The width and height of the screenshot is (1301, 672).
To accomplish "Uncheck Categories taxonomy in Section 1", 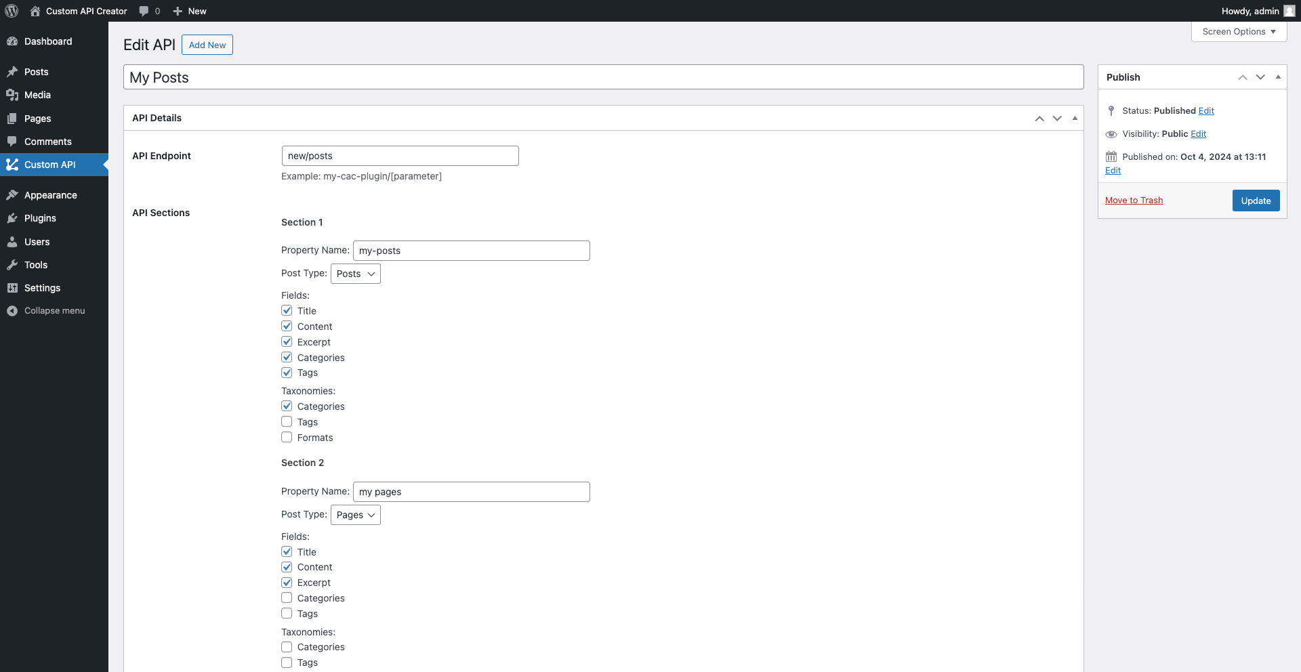I will [x=287, y=406].
